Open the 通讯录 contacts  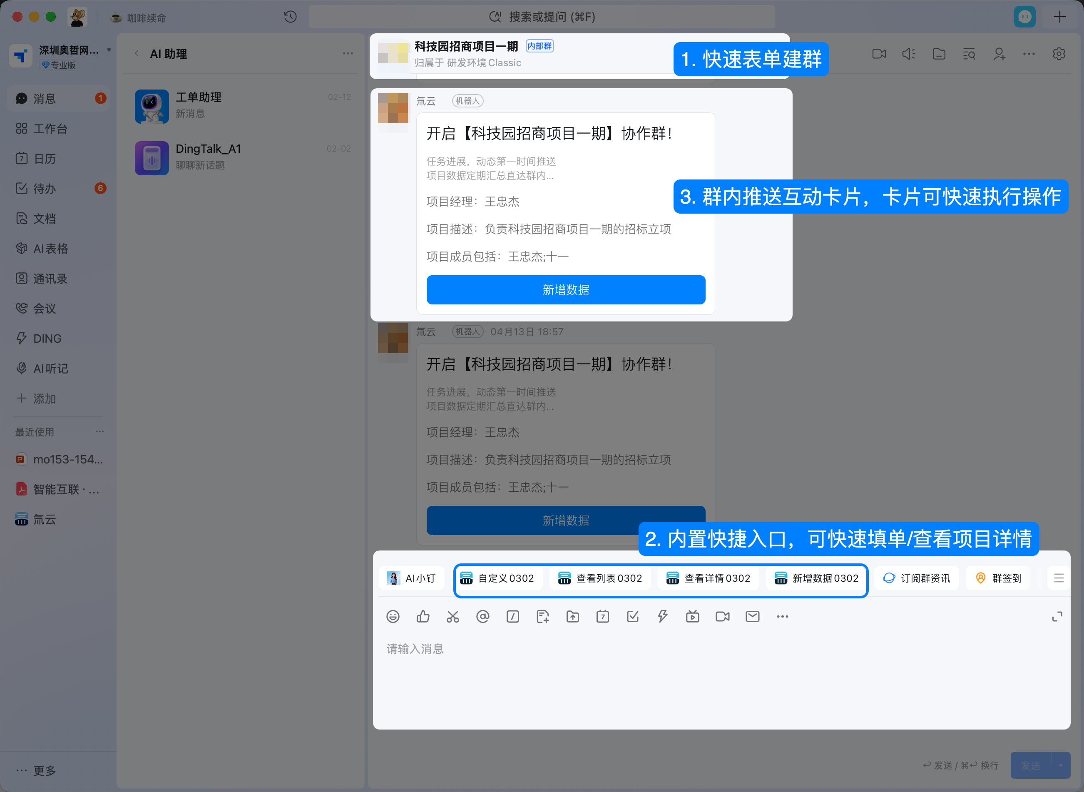pos(58,279)
